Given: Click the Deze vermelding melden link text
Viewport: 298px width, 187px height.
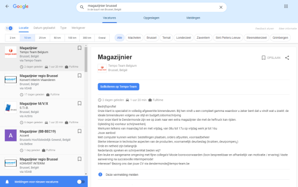Looking at the screenshot, I should 122,175.
